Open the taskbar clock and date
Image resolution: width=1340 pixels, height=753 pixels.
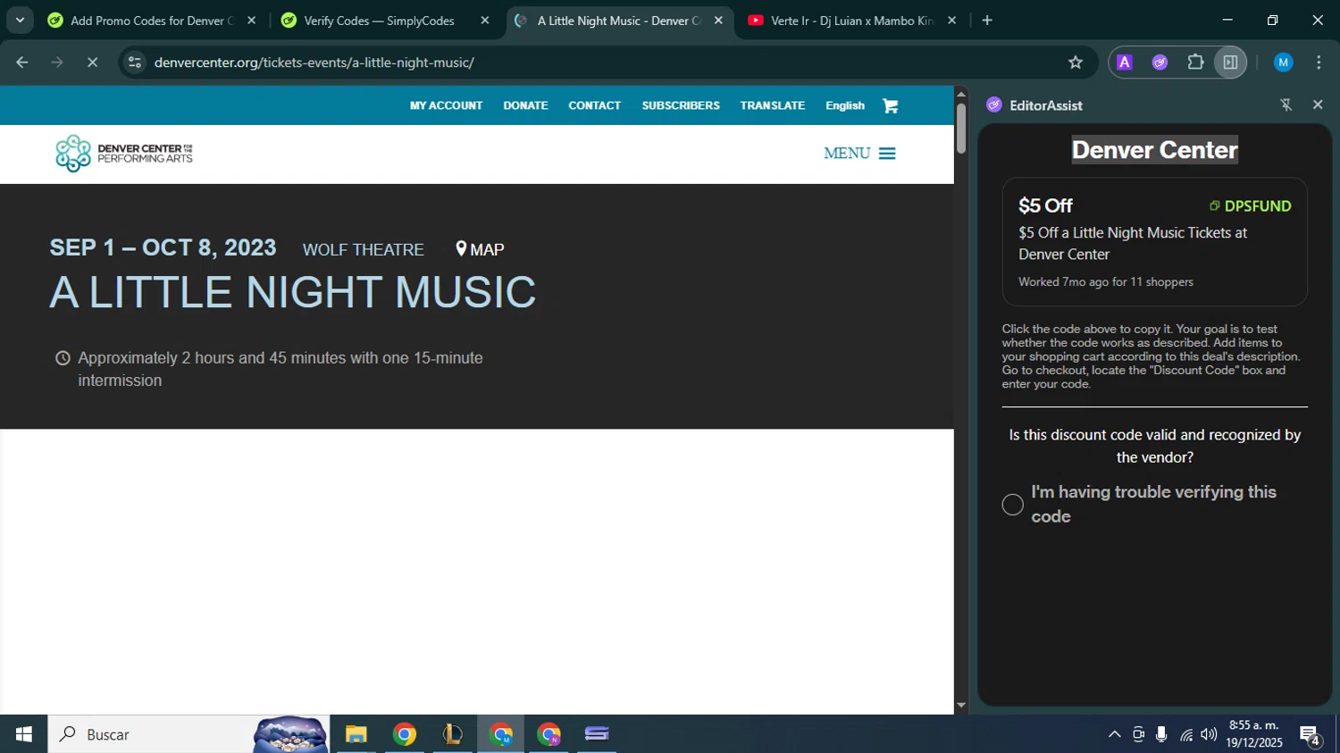[x=1254, y=734]
